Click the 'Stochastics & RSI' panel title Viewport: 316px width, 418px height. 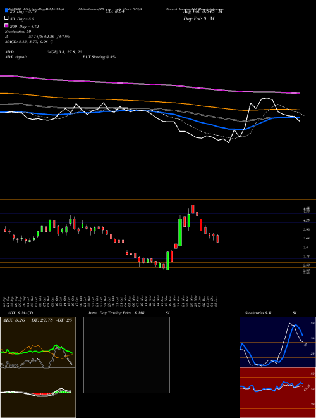coord(270,313)
